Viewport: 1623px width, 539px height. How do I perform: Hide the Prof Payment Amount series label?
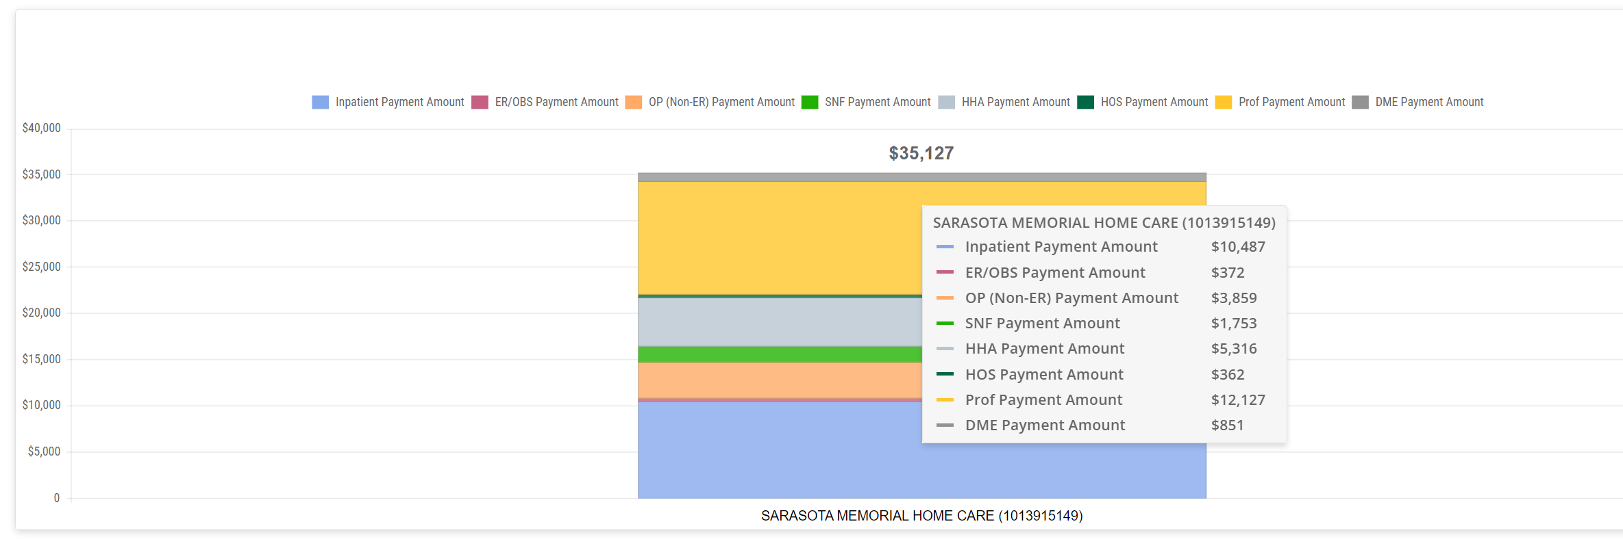tap(1291, 102)
